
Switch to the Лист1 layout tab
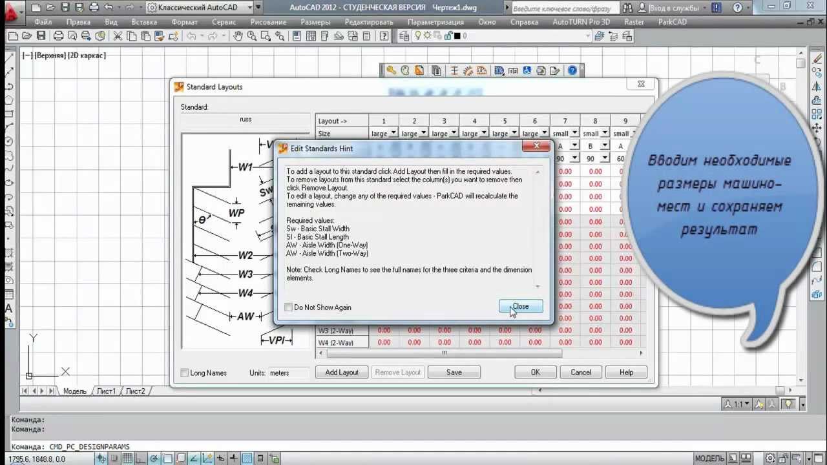tap(106, 391)
